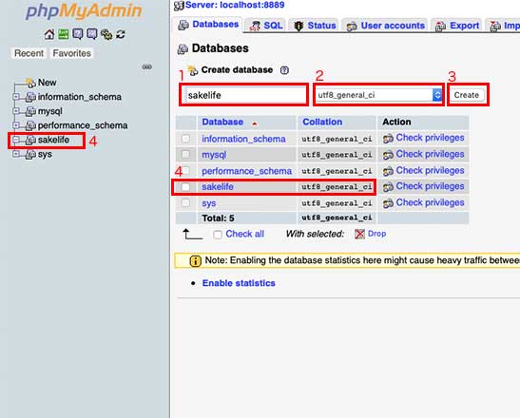Click ascending sort arrow on Database column
The height and width of the screenshot is (418, 520).
(x=255, y=123)
